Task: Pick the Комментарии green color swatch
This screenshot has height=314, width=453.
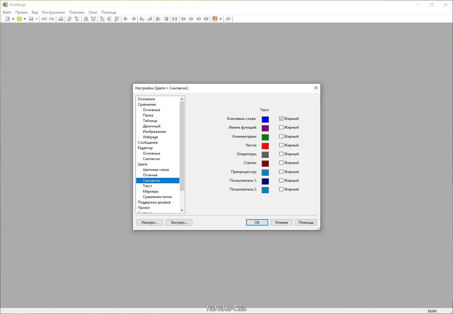Action: (x=265, y=137)
